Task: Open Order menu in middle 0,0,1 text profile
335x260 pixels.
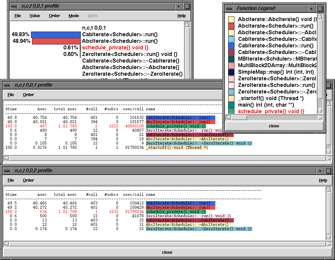Action: (x=28, y=95)
